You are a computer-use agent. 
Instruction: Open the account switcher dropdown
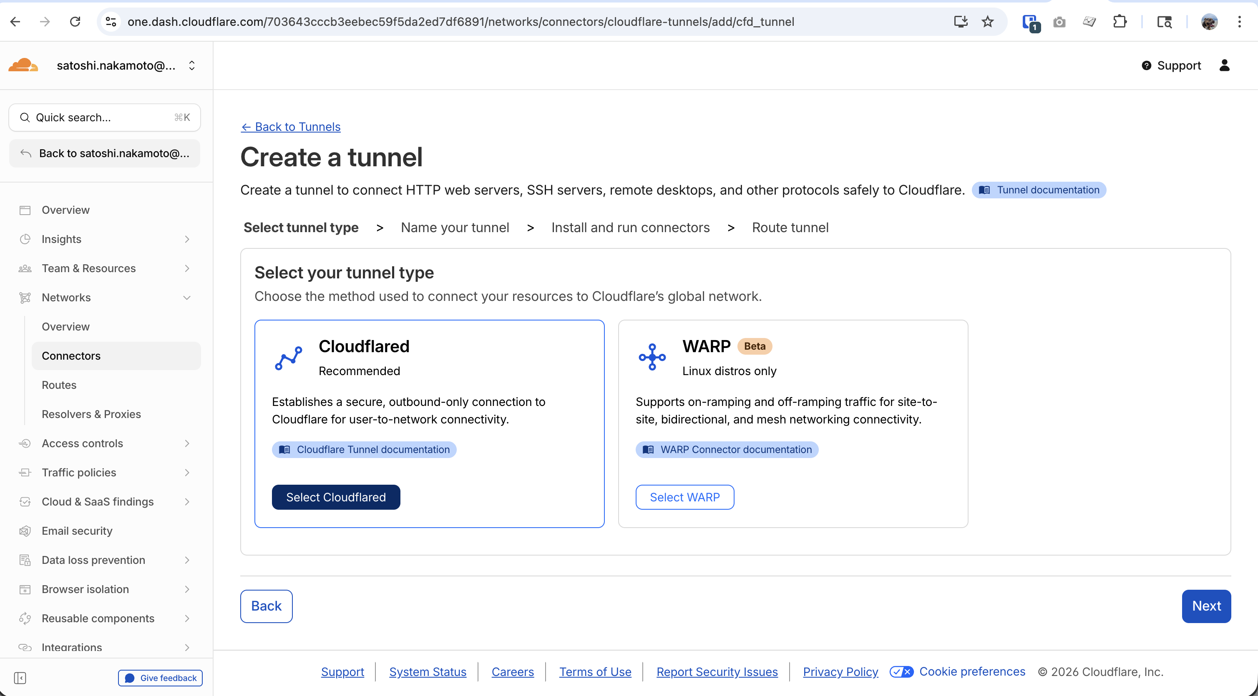[191, 65]
